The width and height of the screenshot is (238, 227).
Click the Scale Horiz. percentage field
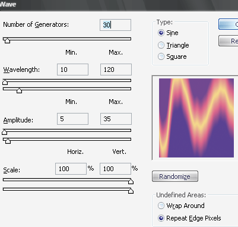(71, 169)
